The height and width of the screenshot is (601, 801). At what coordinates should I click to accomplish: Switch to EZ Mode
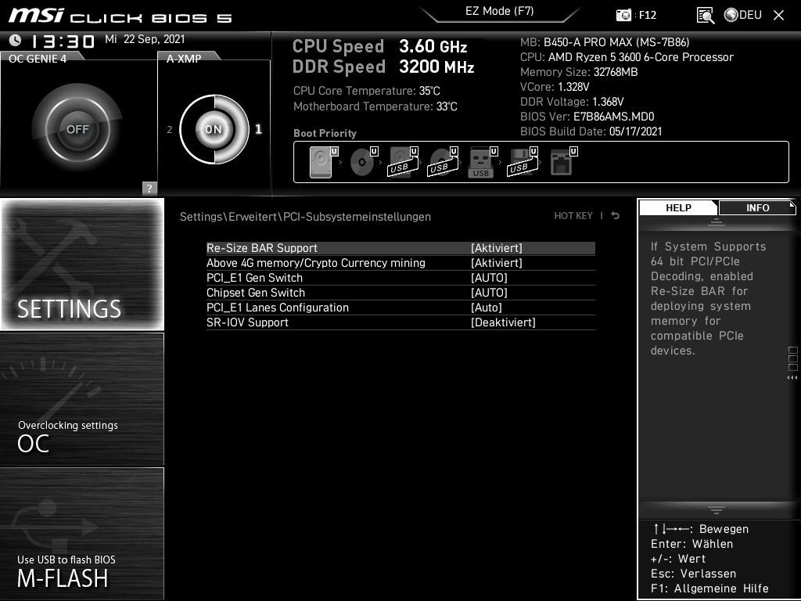[x=500, y=12]
